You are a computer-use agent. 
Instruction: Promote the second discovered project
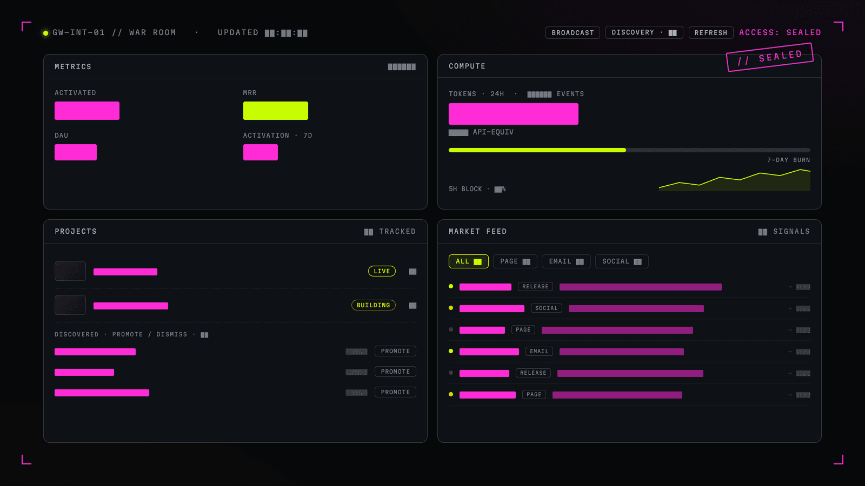point(395,372)
